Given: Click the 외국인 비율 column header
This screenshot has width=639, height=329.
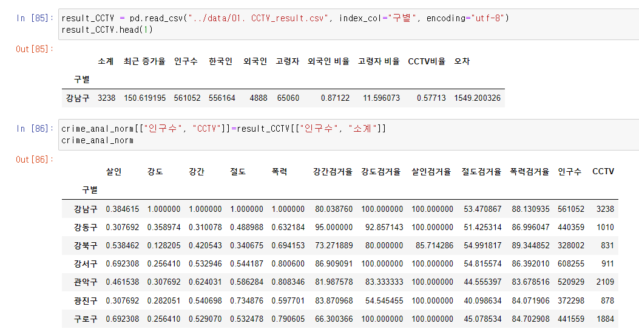Looking at the screenshot, I should pos(329,61).
